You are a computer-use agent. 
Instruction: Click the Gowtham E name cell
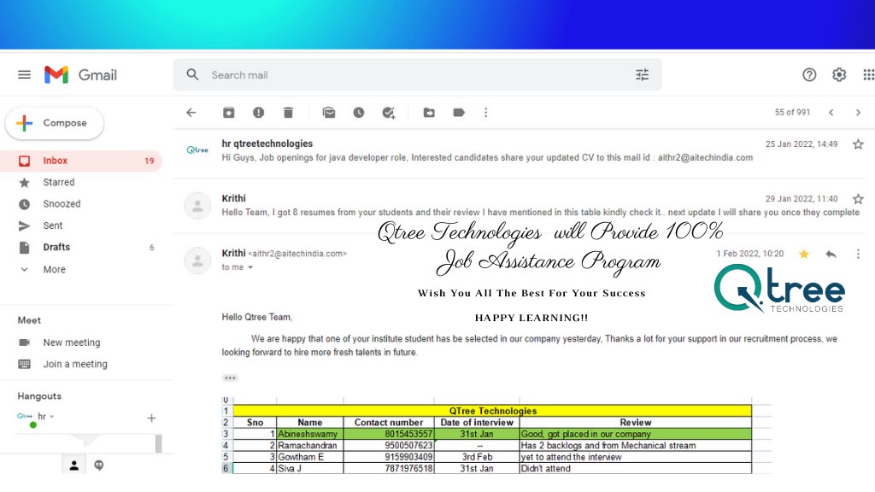309,457
